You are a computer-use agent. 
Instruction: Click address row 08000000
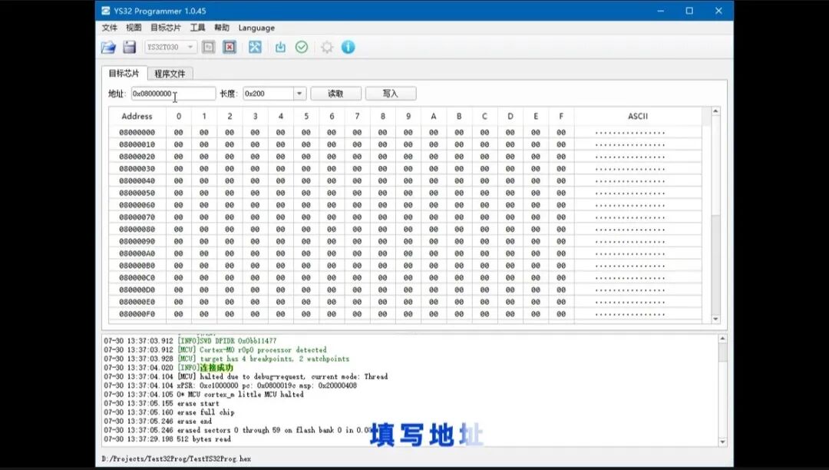(x=137, y=132)
